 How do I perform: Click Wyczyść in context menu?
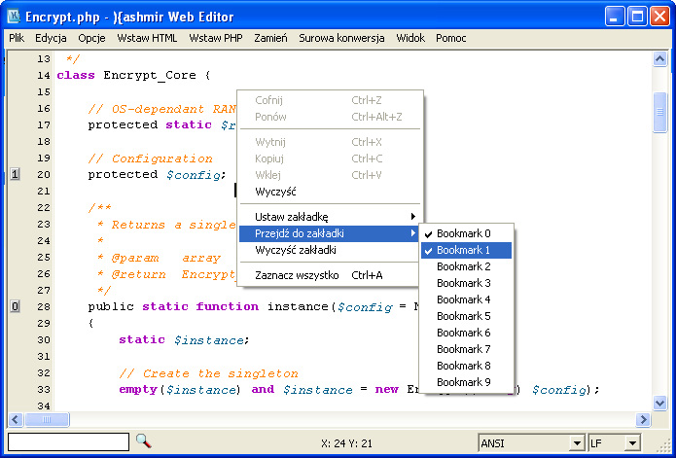[x=275, y=192]
